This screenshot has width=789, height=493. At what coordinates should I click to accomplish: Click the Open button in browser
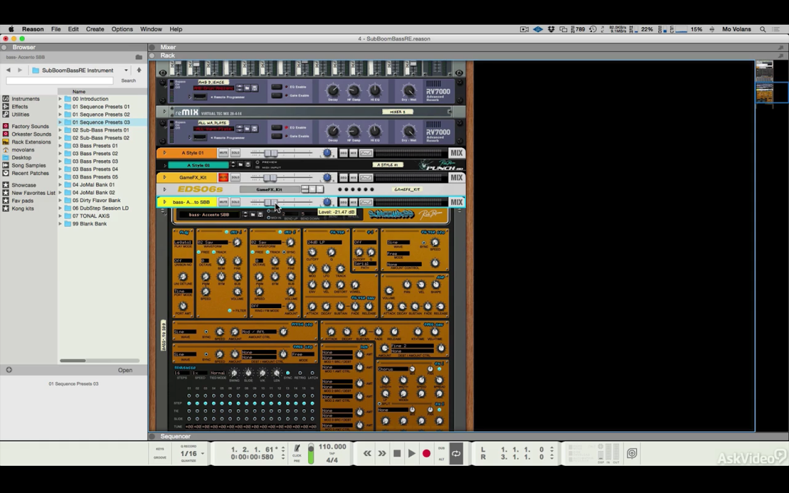pyautogui.click(x=125, y=370)
